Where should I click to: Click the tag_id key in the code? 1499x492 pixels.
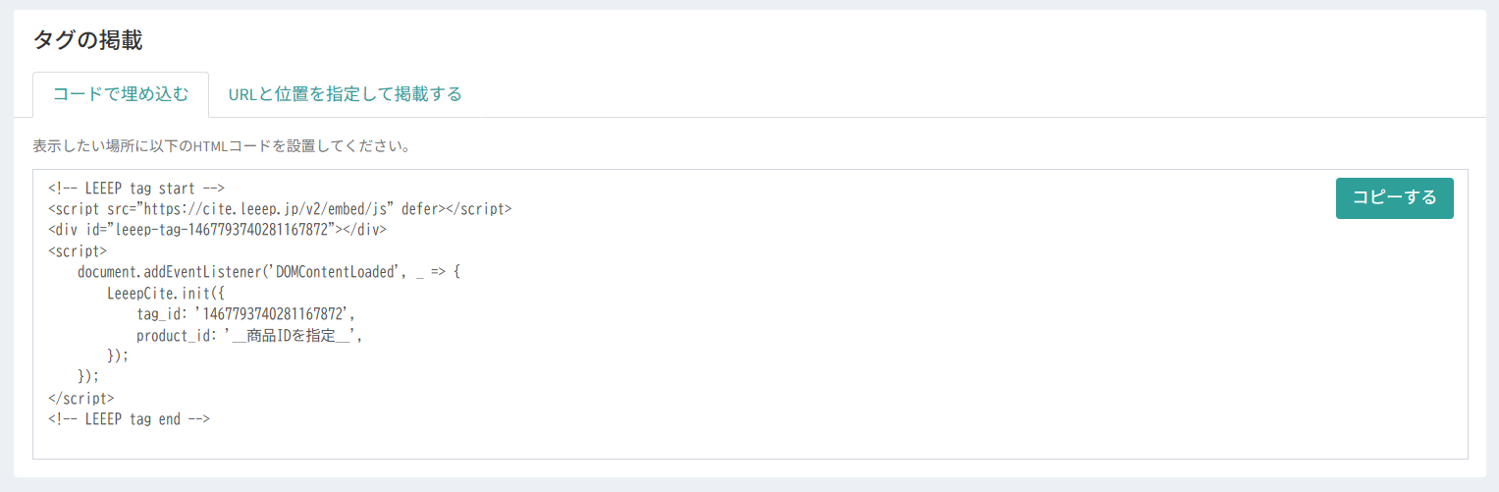point(162,314)
